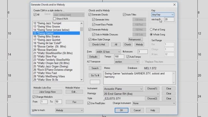Click the Tempo input field
208x117 pixels.
point(119,57)
